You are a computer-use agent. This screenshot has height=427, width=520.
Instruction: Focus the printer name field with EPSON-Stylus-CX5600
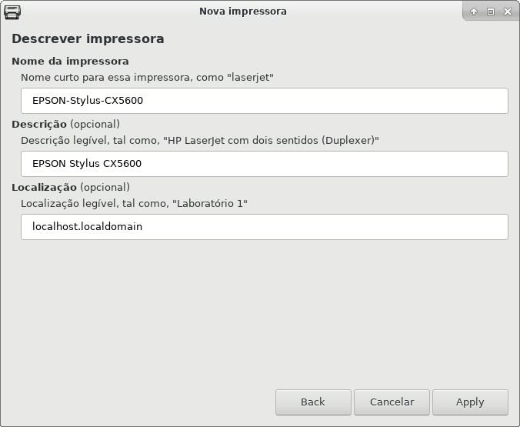coord(265,101)
